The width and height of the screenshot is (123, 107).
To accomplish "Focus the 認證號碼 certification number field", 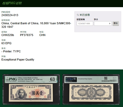I will [85, 23].
